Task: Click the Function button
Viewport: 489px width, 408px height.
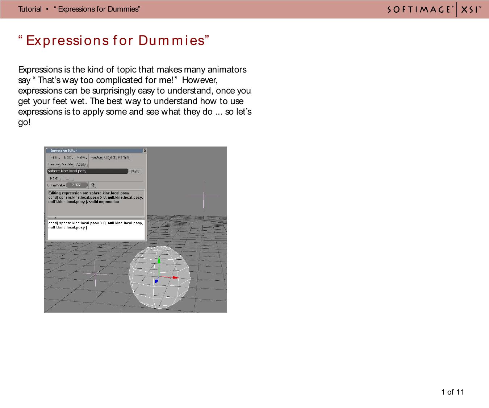Action: 96,157
